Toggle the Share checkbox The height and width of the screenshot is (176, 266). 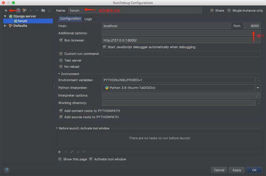click(212, 11)
